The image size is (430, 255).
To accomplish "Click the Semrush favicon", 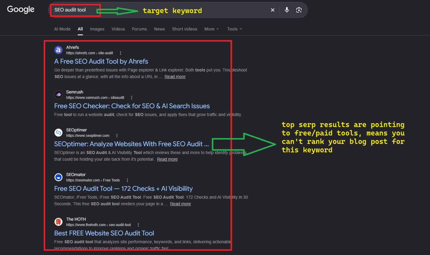I will click(58, 95).
